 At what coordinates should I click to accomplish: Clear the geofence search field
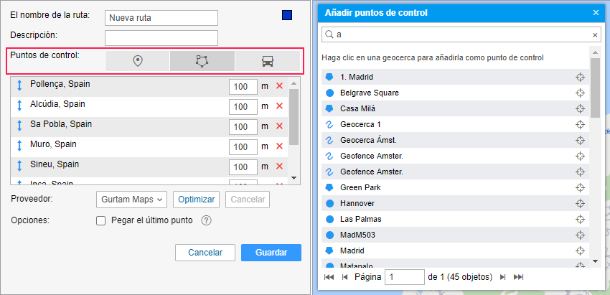pos(595,34)
